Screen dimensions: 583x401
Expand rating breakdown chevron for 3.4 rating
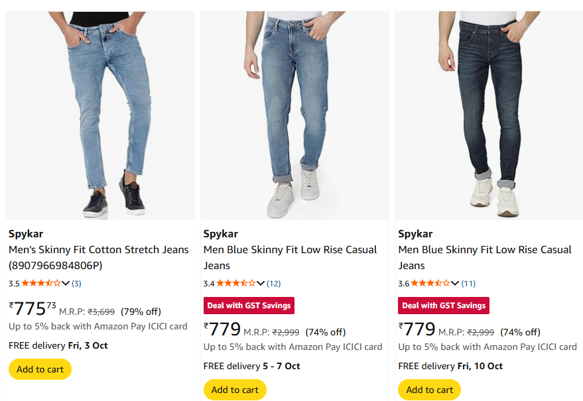(261, 284)
